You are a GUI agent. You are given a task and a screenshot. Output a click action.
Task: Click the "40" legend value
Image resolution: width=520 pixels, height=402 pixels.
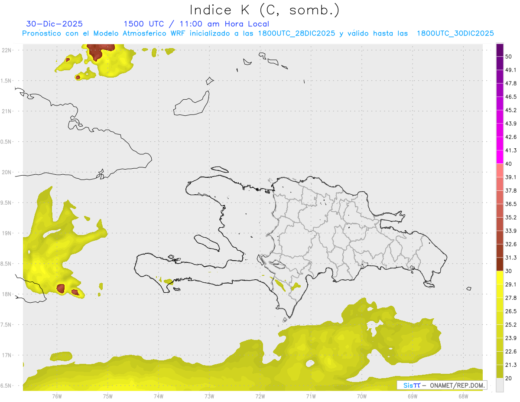pyautogui.click(x=509, y=164)
